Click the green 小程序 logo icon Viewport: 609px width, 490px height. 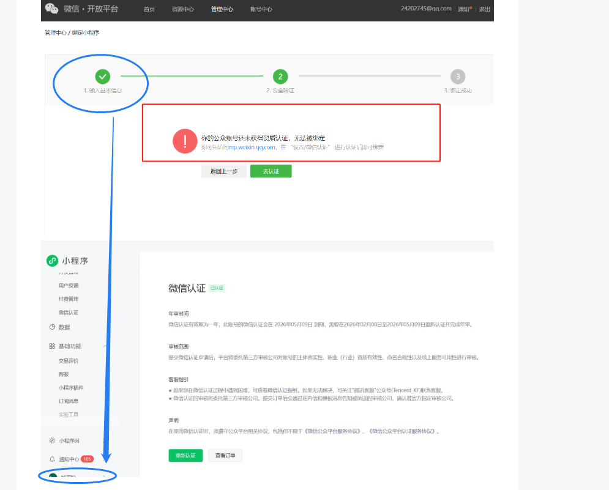52,261
